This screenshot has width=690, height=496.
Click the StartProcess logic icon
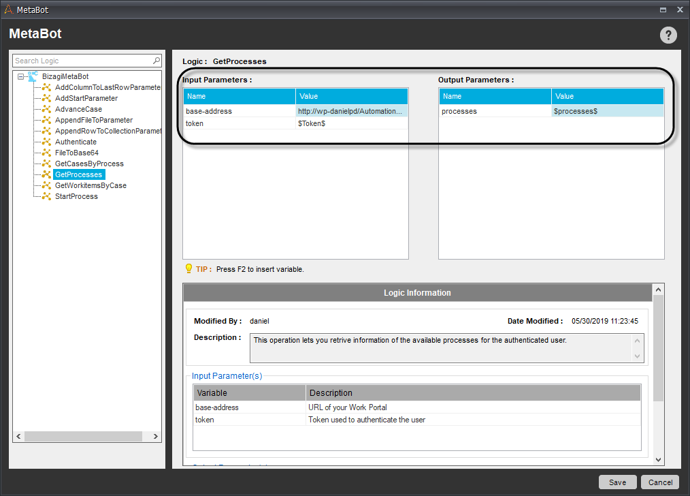(47, 196)
